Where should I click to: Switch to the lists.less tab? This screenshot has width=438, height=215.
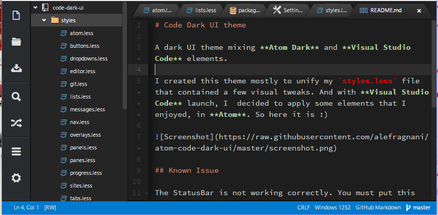[201, 10]
